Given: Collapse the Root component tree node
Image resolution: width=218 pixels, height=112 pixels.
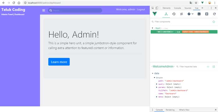Looking at the screenshot, I should [x=152, y=28].
